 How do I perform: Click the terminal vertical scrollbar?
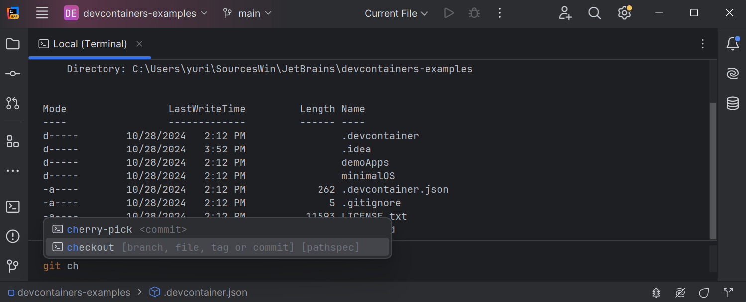713,169
